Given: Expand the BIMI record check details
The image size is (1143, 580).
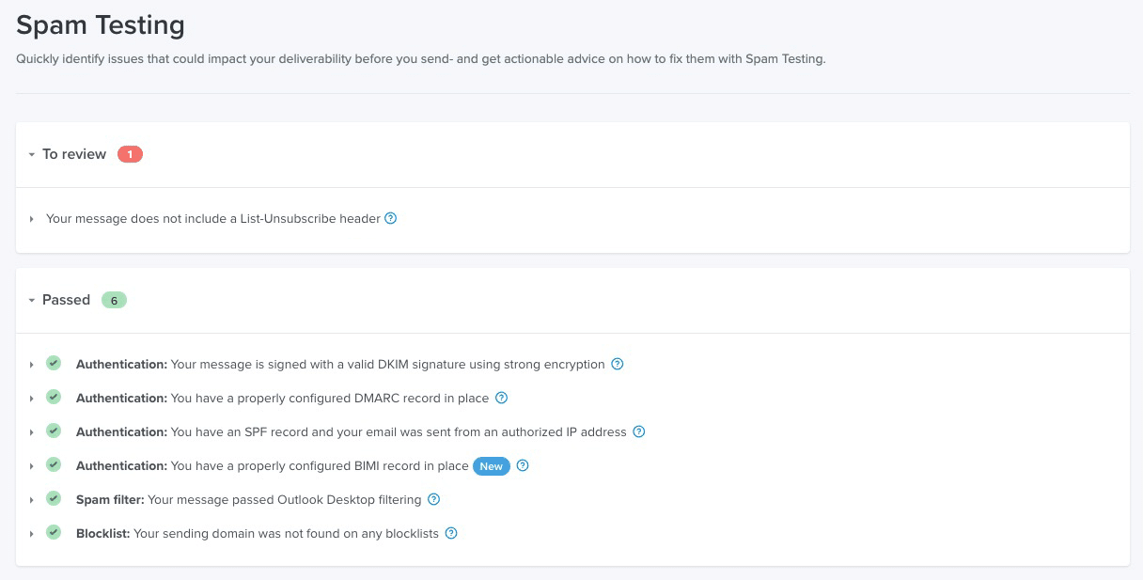Looking at the screenshot, I should click(31, 465).
